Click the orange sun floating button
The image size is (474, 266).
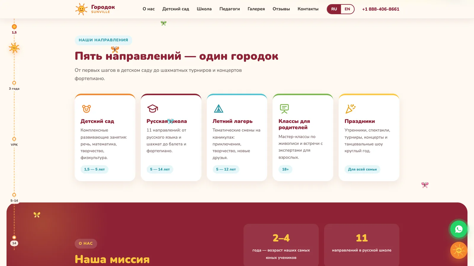pos(459,250)
